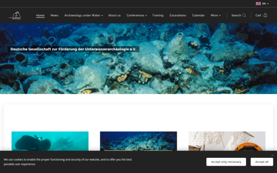
Task: Open the shopping cart bag icon
Action: coord(265,15)
